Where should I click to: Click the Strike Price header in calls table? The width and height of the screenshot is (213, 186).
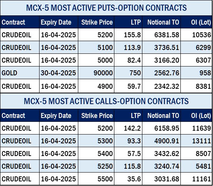[x=96, y=116]
